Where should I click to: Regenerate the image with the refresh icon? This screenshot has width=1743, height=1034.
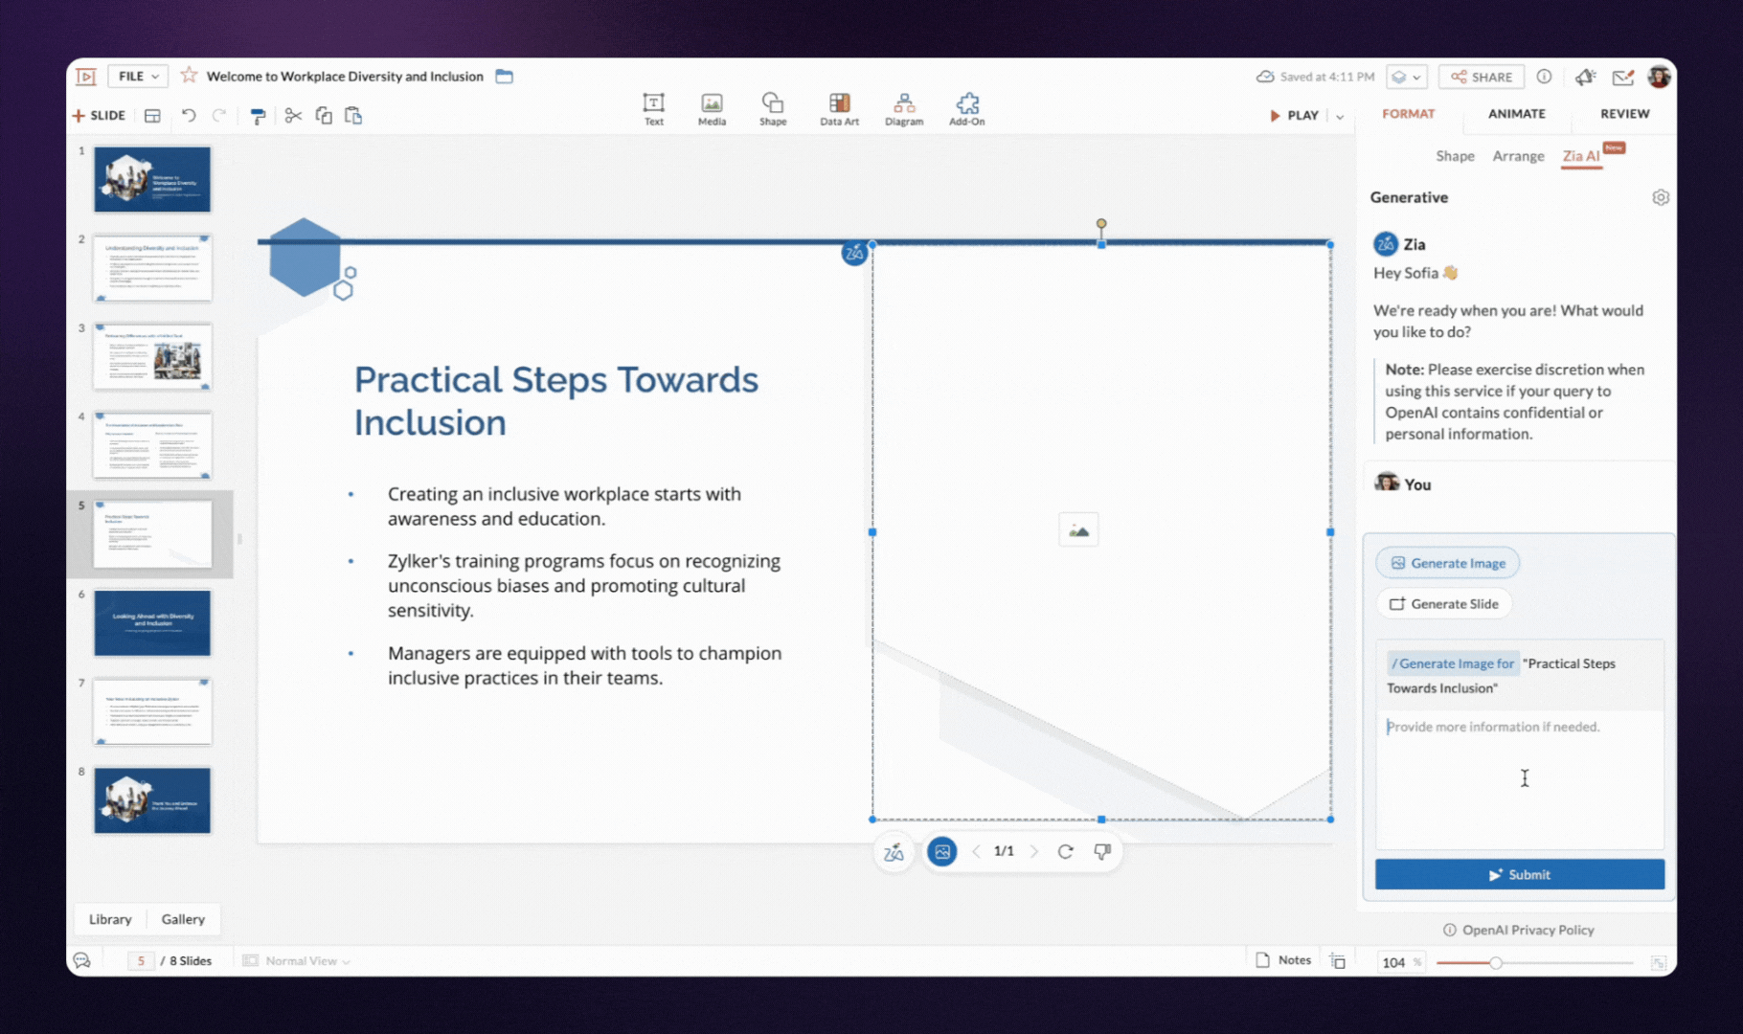click(x=1065, y=851)
